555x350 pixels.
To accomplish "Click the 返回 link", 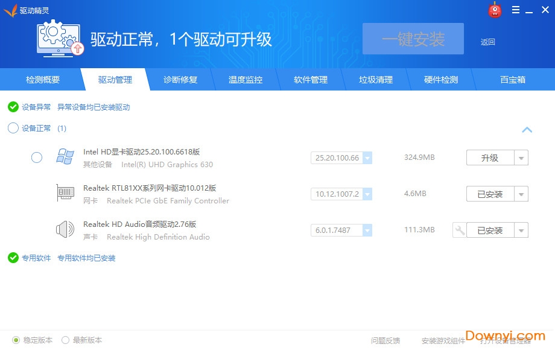I will (487, 42).
